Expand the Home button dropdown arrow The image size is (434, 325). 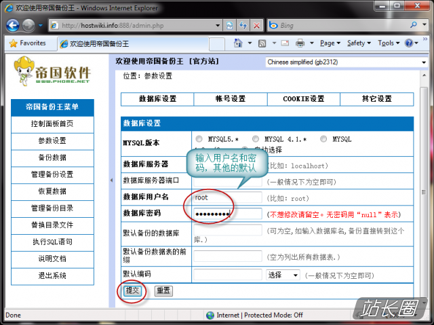[250, 43]
